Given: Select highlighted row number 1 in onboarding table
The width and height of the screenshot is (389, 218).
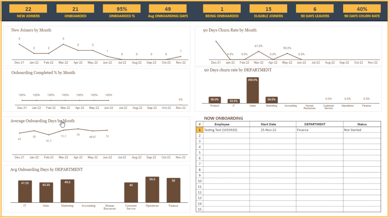Looking at the screenshot, I should click(x=199, y=130).
